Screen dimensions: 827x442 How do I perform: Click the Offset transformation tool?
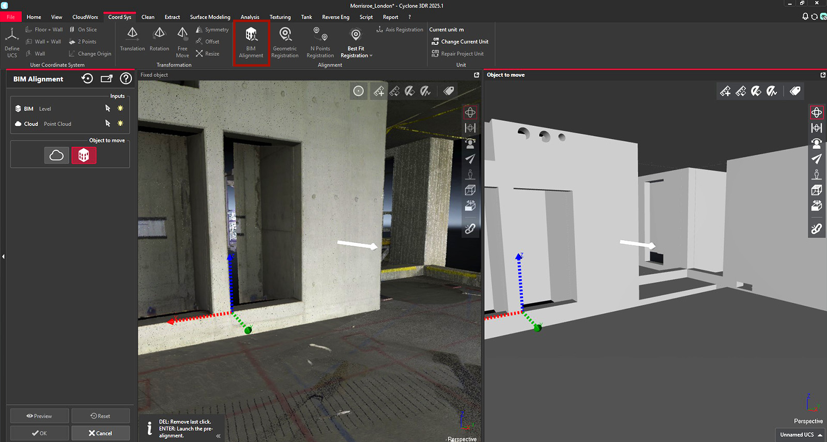point(207,41)
